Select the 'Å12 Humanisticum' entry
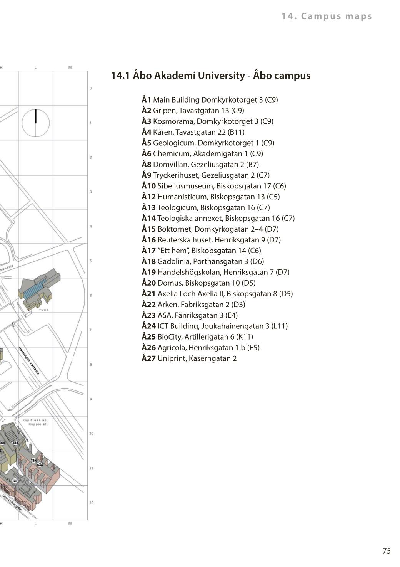 (x=211, y=197)
